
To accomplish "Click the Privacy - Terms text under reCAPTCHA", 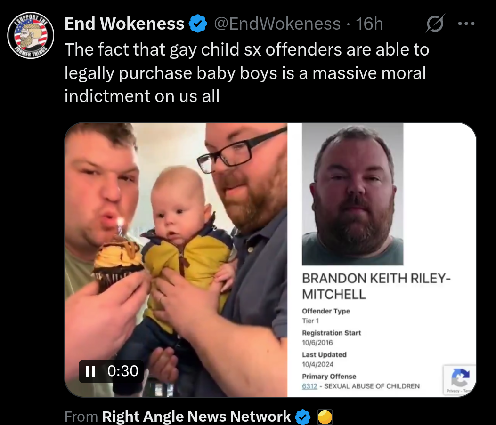I will pos(459,391).
